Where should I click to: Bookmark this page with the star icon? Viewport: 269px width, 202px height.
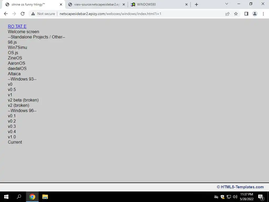(236, 14)
